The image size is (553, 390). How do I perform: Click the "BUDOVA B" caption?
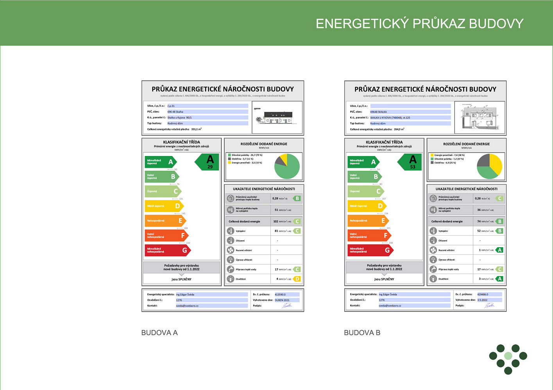(x=362, y=333)
